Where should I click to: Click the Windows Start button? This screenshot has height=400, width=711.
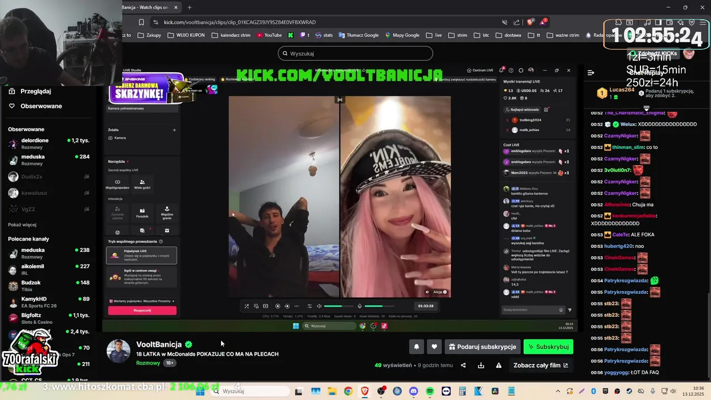pos(201,391)
